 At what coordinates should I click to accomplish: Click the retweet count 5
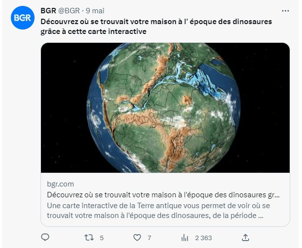coord(102,238)
